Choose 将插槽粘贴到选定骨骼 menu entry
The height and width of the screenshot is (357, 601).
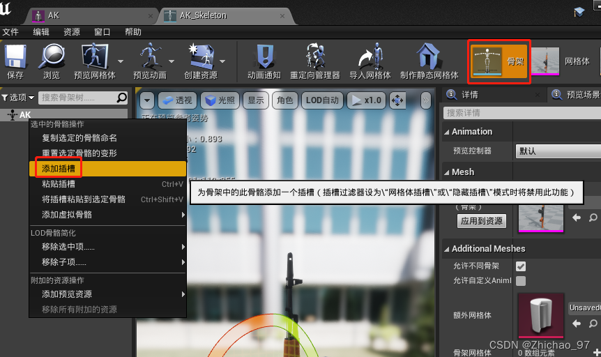pyautogui.click(x=107, y=199)
